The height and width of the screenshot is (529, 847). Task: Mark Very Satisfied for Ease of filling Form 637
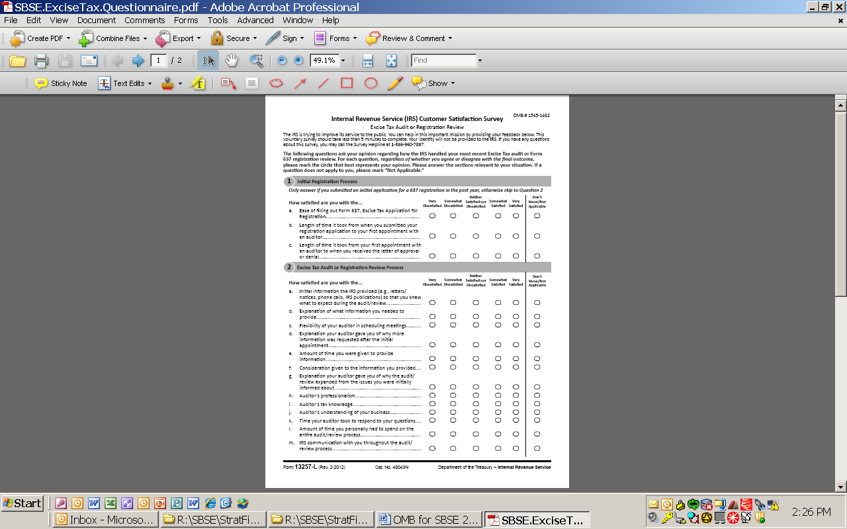515,216
